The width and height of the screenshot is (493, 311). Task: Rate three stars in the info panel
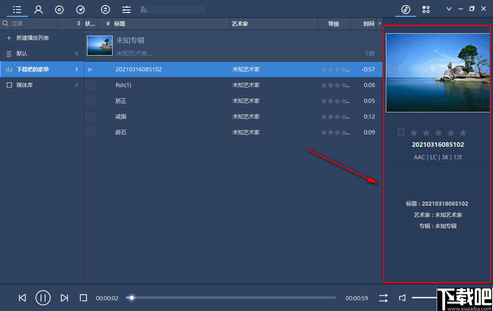(438, 133)
